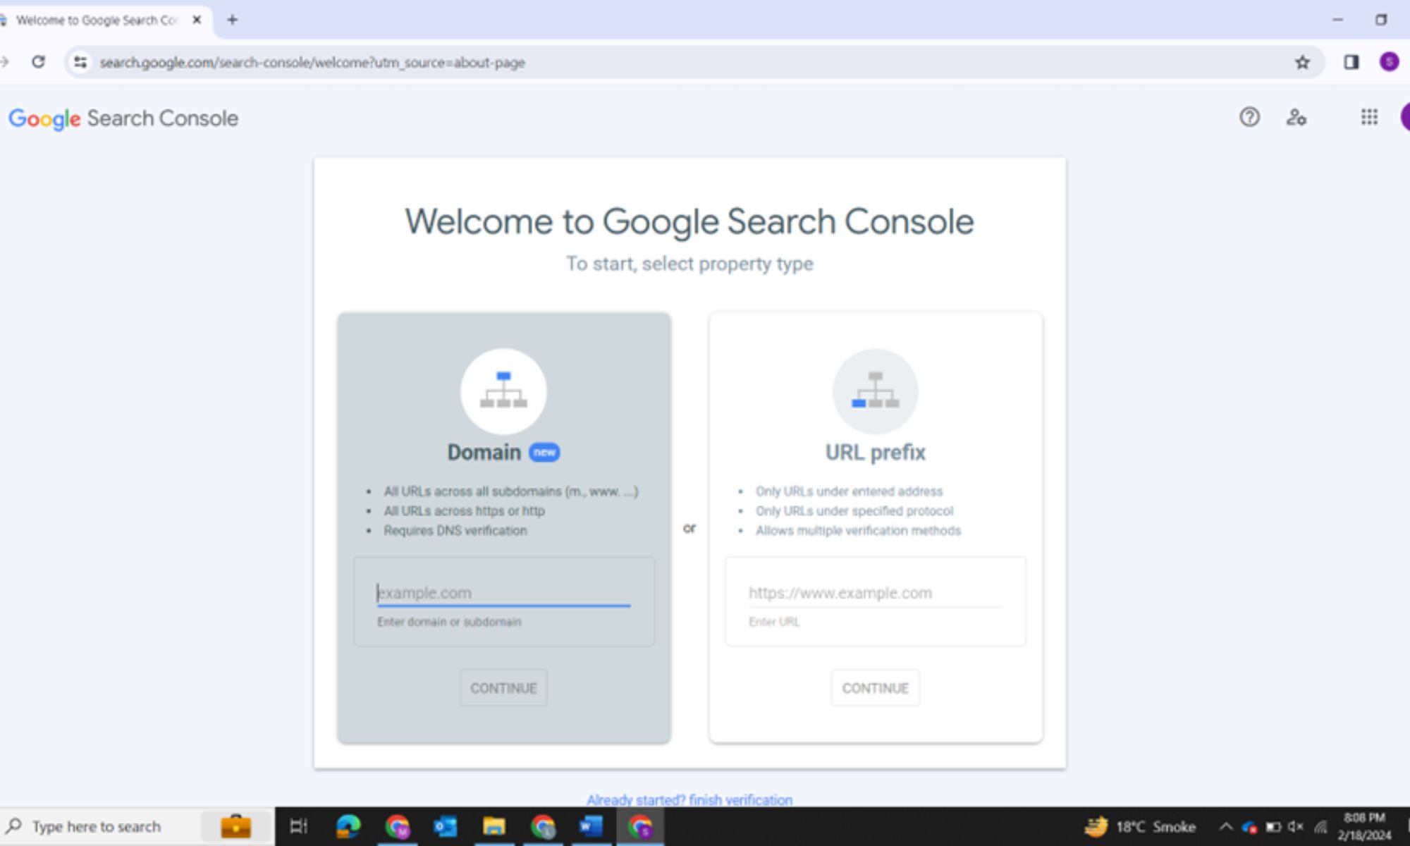Click the All URLs across all subdomains bullet

point(510,491)
